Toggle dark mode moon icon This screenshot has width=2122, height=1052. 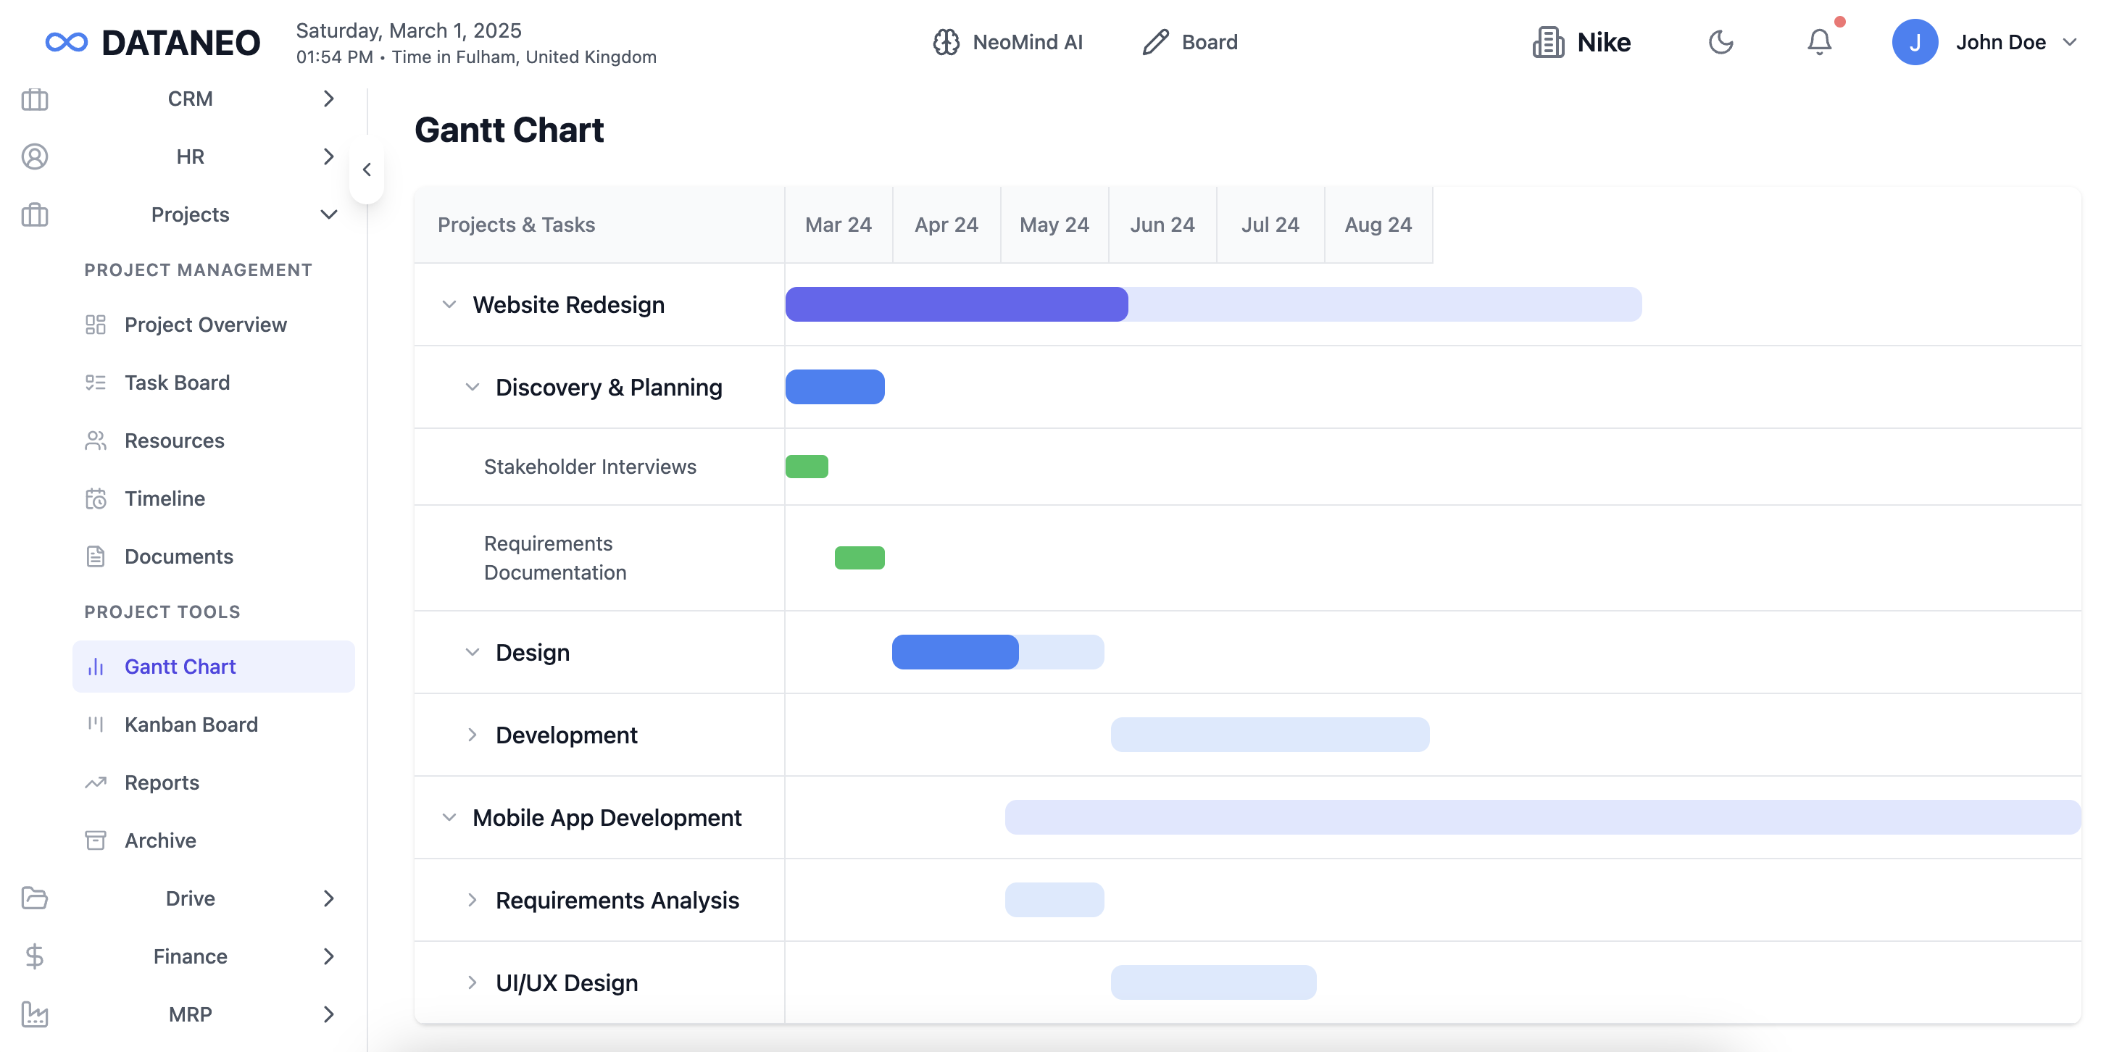click(x=1720, y=42)
